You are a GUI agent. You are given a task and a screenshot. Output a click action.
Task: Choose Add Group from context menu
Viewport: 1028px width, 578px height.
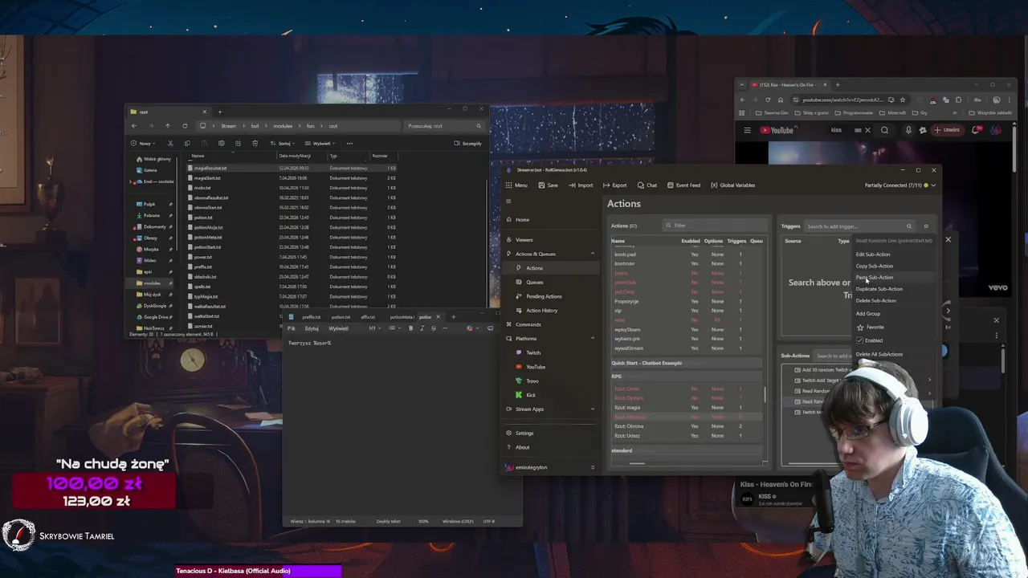tap(867, 314)
